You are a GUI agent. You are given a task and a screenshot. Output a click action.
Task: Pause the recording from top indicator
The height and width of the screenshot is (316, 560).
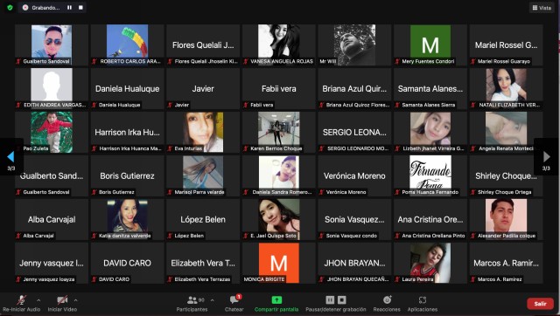pyautogui.click(x=69, y=8)
